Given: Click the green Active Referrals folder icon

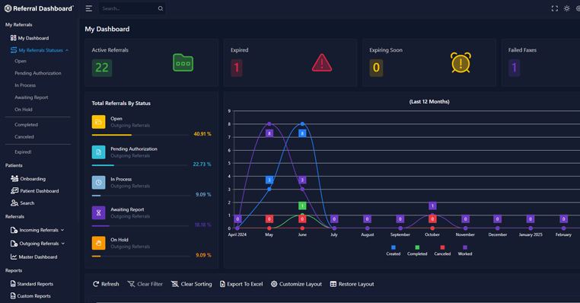Looking at the screenshot, I should pyautogui.click(x=183, y=62).
